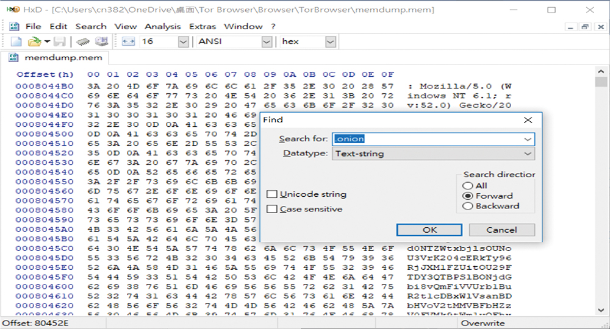This screenshot has width=610, height=329.
Task: Select the Backward search direction radio
Action: click(x=468, y=206)
